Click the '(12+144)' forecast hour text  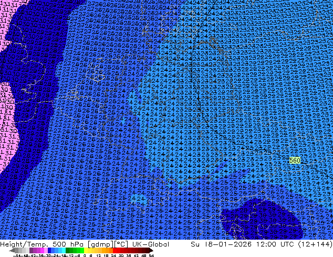tap(315, 244)
